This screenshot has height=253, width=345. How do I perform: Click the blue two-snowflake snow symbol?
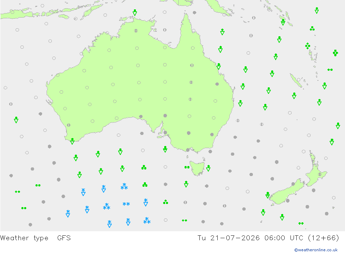126,204
